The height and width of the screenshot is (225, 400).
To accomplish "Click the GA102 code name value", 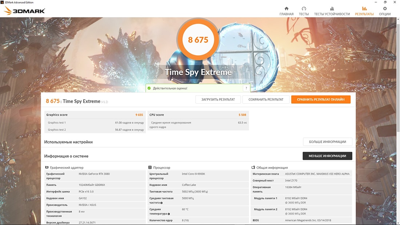I will point(83,198).
